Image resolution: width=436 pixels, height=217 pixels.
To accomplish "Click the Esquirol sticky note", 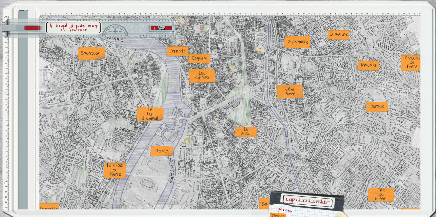I will click(x=199, y=58).
